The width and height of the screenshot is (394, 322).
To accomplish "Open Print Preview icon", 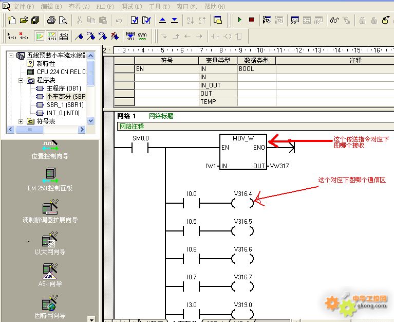I will tap(63, 20).
